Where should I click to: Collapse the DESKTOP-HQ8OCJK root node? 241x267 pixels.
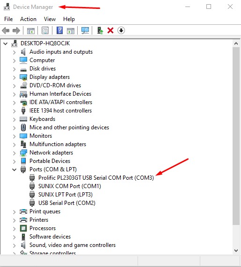[6, 43]
